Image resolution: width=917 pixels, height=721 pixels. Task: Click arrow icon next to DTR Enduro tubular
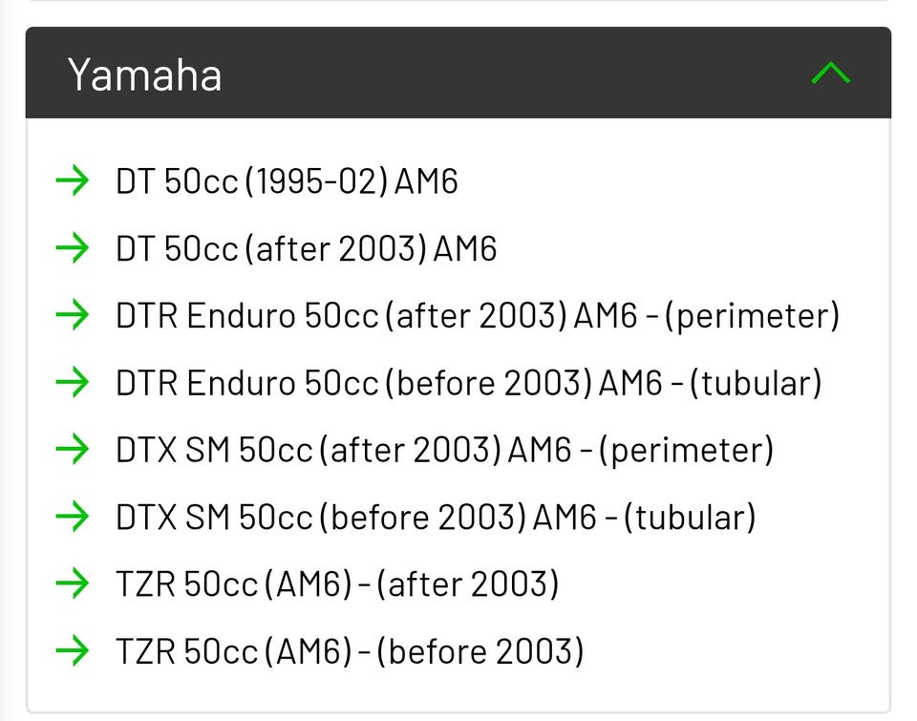tap(73, 383)
